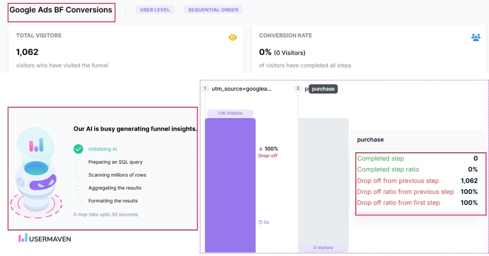489x256 pixels.
Task: Expand the step 2 badge details
Action: (x=297, y=88)
